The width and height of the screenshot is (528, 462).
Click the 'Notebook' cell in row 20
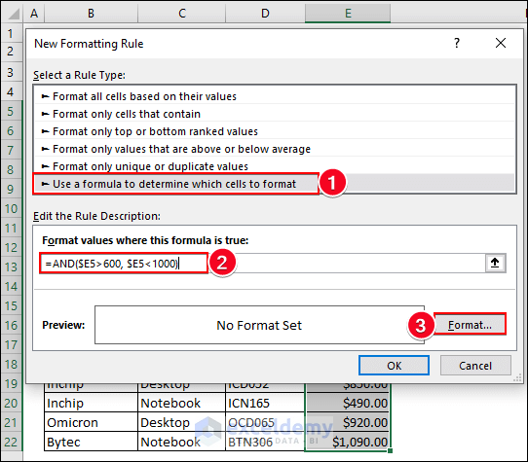(181, 403)
